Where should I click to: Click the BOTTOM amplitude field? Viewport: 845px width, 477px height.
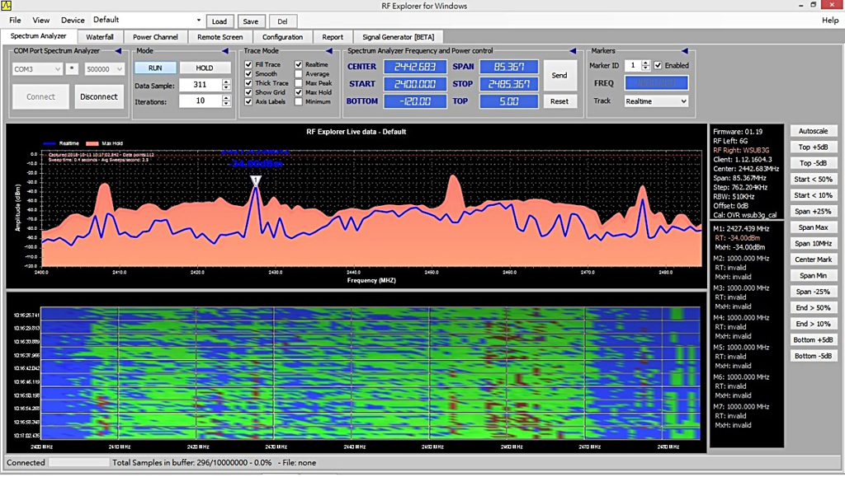[415, 101]
